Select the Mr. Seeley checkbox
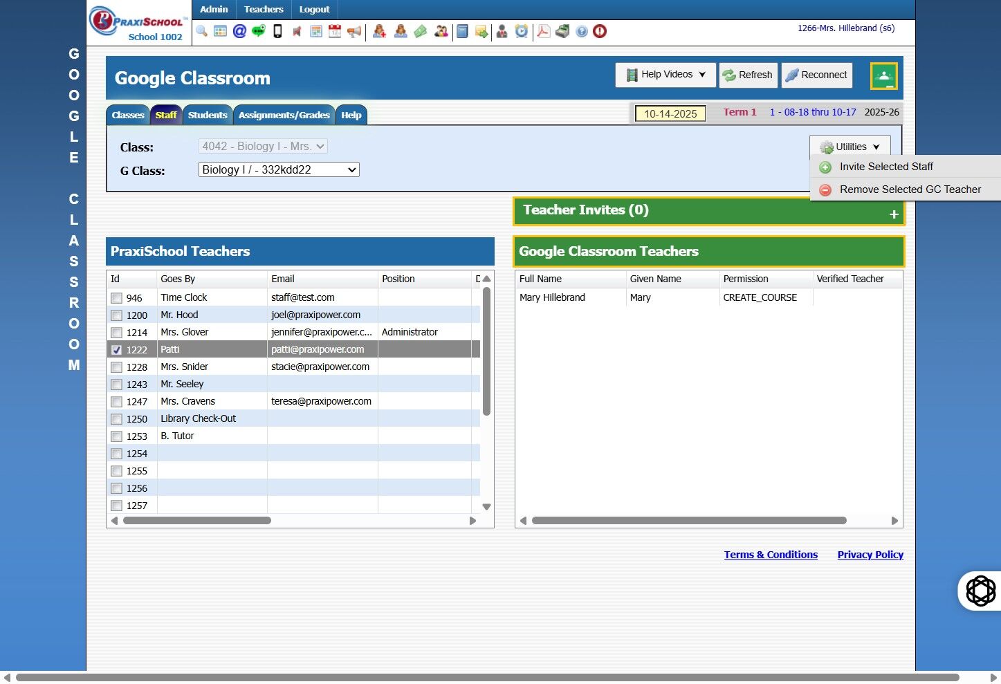The width and height of the screenshot is (1001, 684). [117, 385]
